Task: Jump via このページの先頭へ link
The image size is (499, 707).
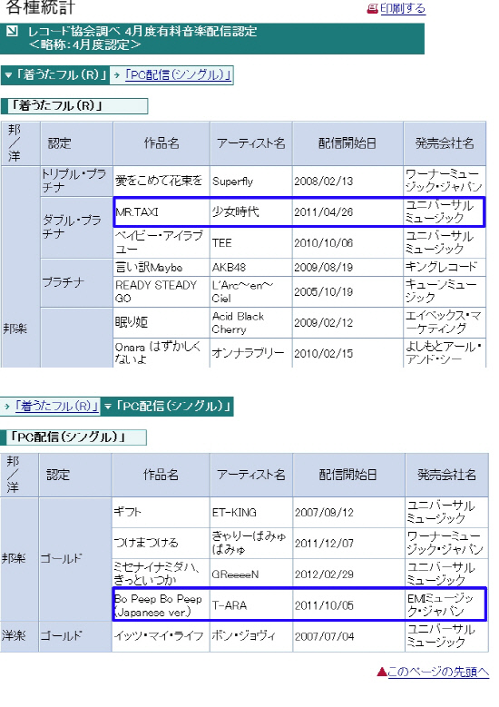Action: coord(438,672)
